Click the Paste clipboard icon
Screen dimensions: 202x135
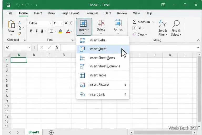(11, 24)
